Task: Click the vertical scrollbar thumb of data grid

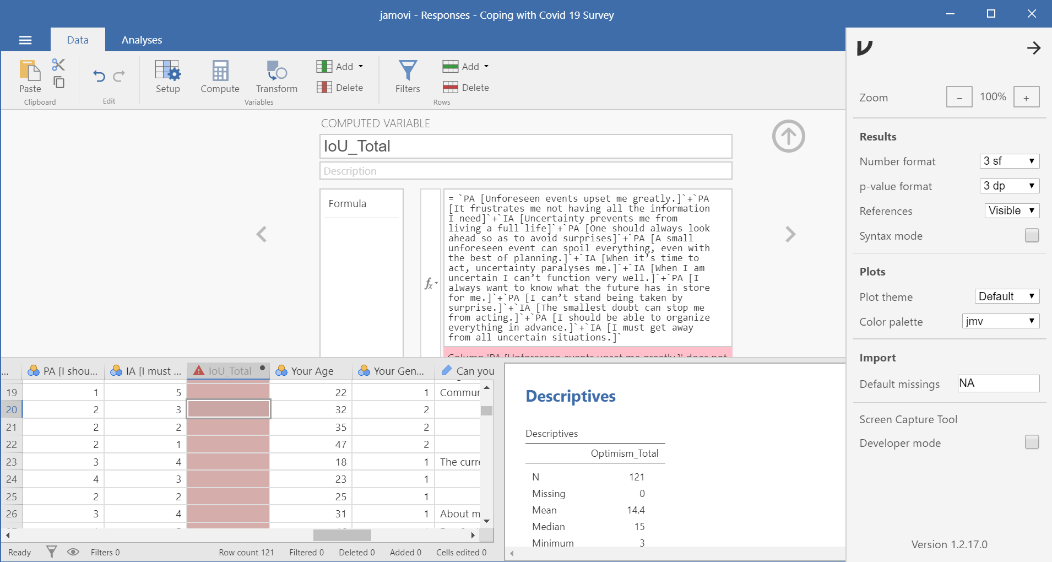Action: [x=486, y=410]
